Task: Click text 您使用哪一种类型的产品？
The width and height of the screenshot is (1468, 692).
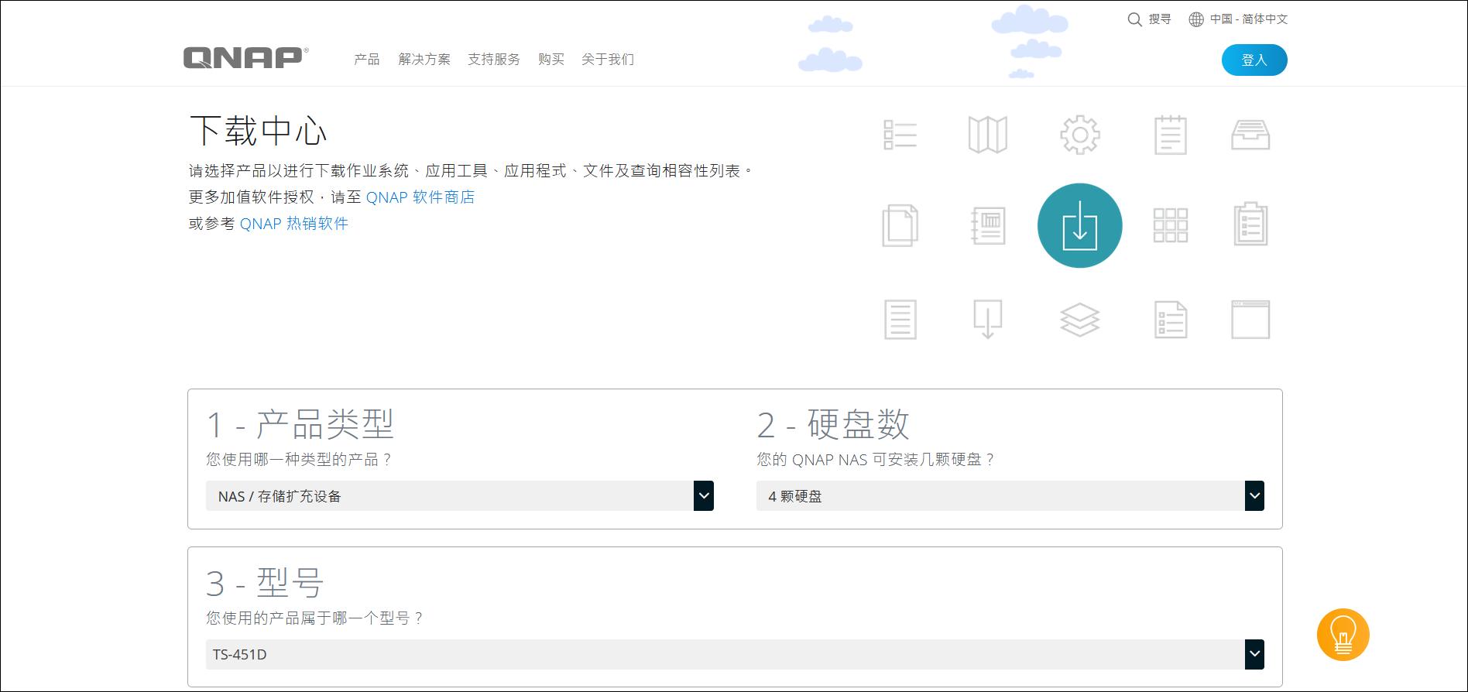Action: coord(300,459)
